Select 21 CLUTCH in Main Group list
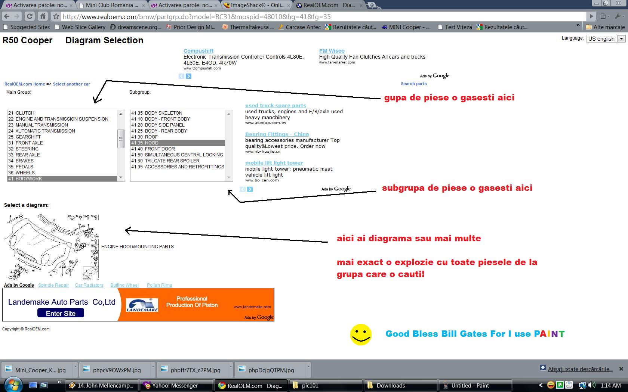Viewport: 628px width, 392px height. (x=62, y=113)
